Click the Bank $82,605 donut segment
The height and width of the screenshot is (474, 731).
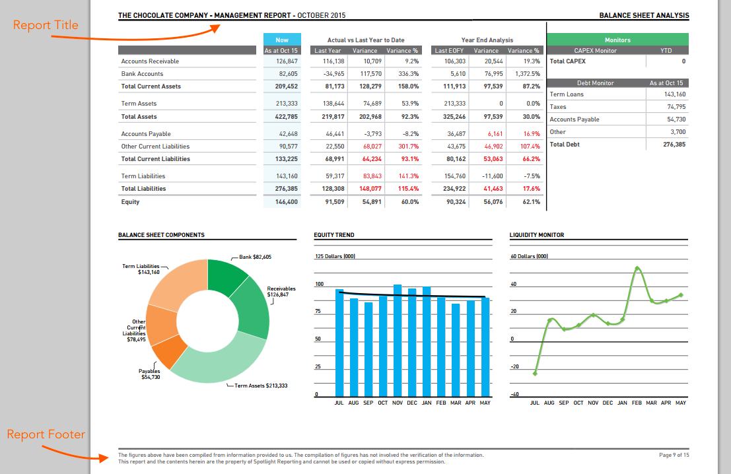click(226, 276)
